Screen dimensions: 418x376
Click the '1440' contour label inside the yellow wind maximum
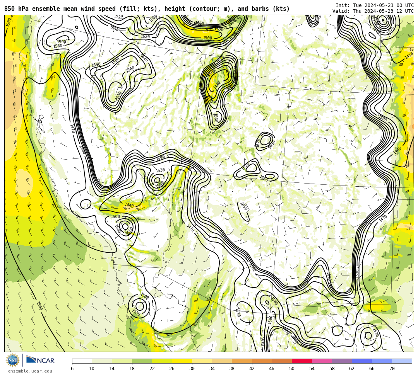tap(129, 205)
